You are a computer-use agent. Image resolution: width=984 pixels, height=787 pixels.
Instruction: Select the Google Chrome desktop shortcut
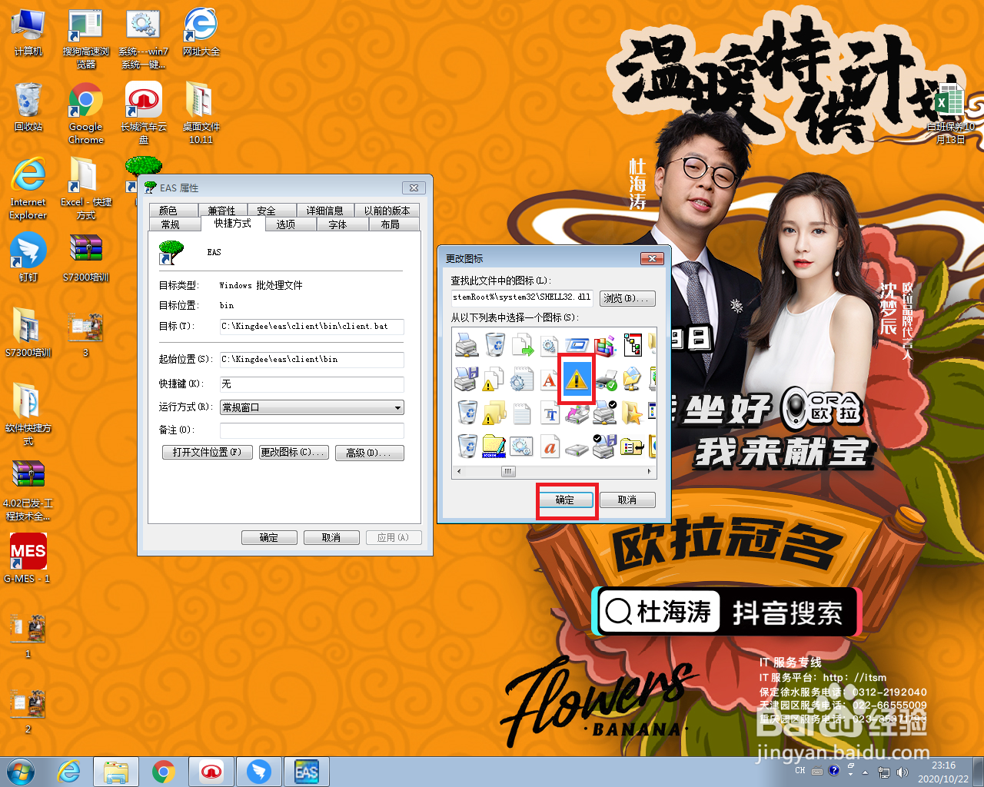click(x=85, y=114)
